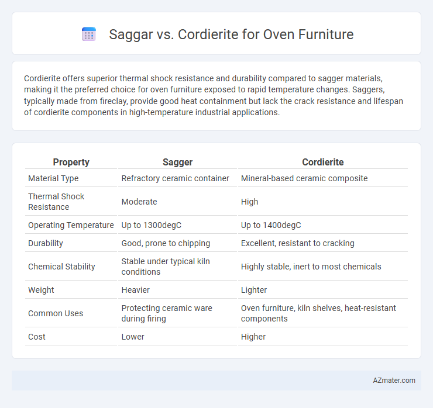
Task: Click 'Stable under typical kiln conditions' cell
Action: coord(166,267)
